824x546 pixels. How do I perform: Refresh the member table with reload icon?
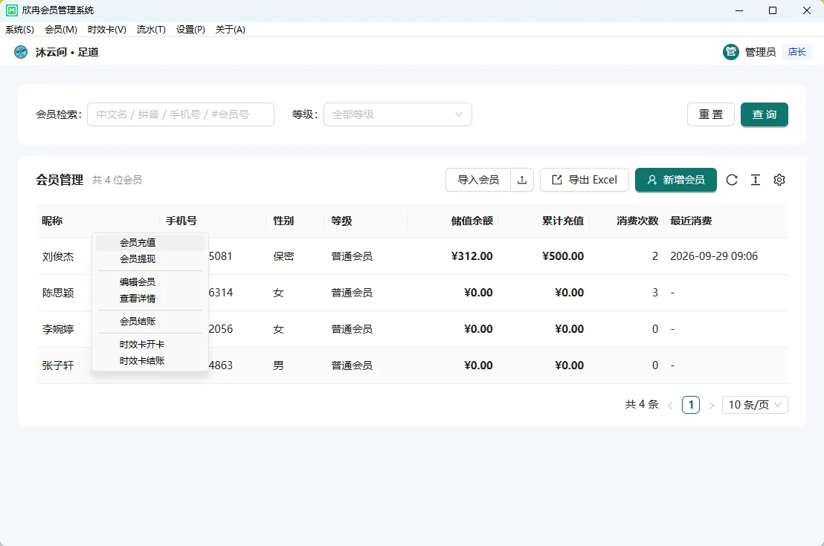point(732,180)
